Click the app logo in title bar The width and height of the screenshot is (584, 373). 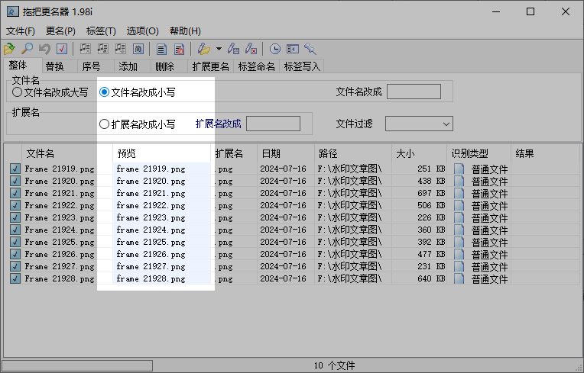[x=12, y=11]
